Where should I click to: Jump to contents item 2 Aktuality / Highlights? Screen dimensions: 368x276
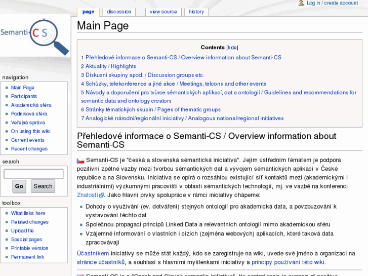point(108,66)
